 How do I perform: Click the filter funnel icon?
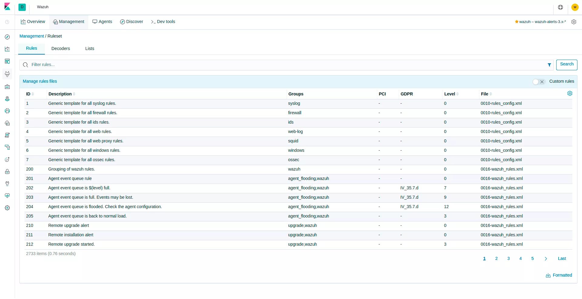[x=549, y=65]
